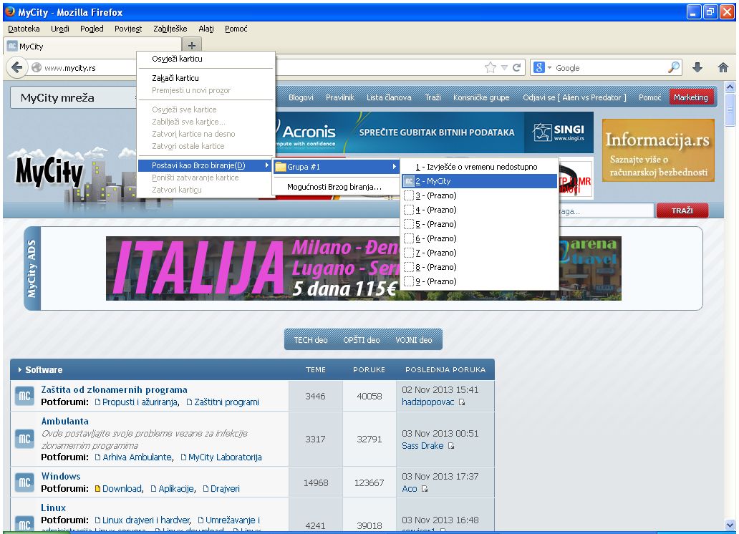This screenshot has height=534, width=739.
Task: Click the vertical scrollbar thumb
Action: point(730,110)
